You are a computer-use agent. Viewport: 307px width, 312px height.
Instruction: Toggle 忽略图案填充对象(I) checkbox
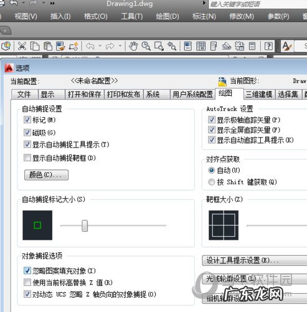coord(27,270)
